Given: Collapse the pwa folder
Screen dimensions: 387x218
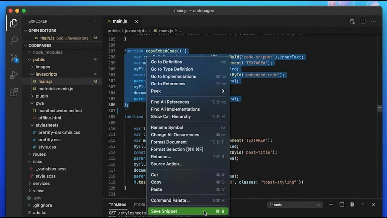Looking at the screenshot, I should point(40,103).
